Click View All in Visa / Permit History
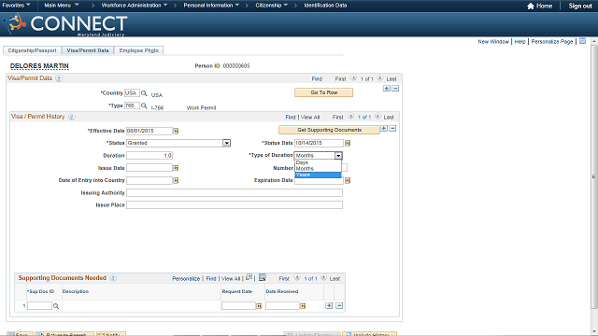This screenshot has height=336, width=598. [310, 118]
